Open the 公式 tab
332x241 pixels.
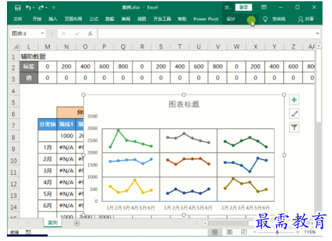[93, 19]
